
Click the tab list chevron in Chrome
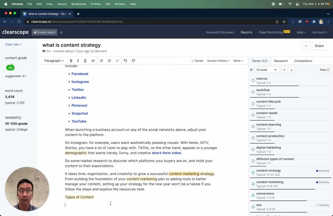point(328,14)
